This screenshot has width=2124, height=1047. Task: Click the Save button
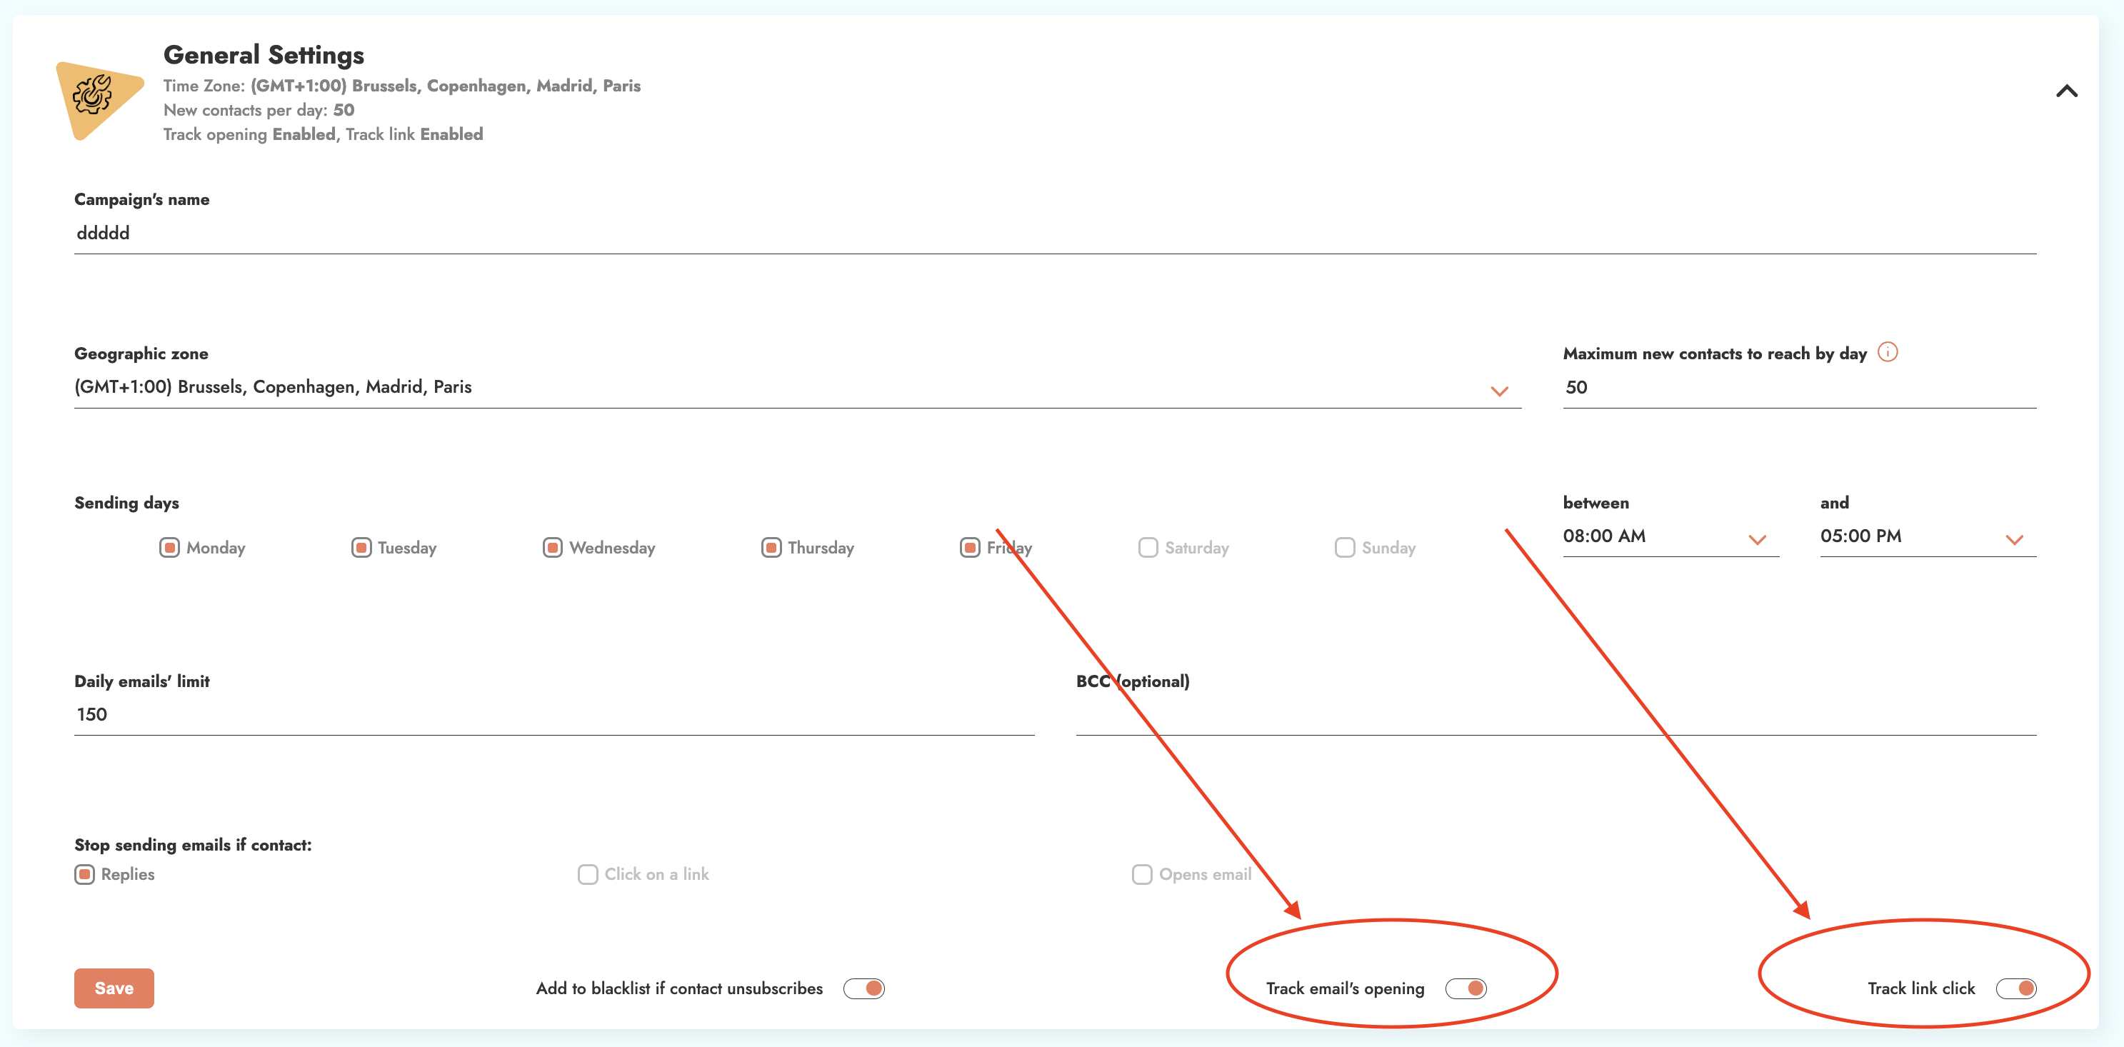coord(114,988)
